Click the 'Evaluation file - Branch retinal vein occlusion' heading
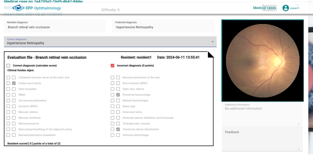The width and height of the screenshot is (313, 155). [47, 57]
